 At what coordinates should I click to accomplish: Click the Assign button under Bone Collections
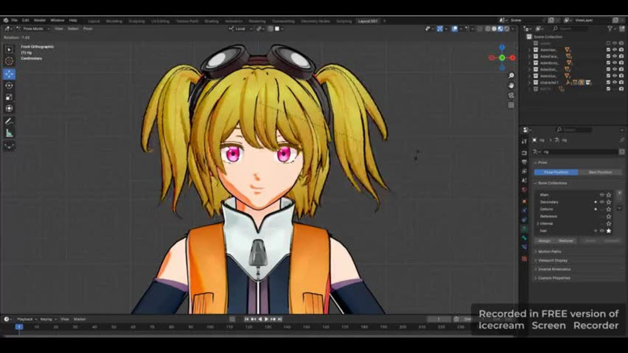click(x=544, y=241)
